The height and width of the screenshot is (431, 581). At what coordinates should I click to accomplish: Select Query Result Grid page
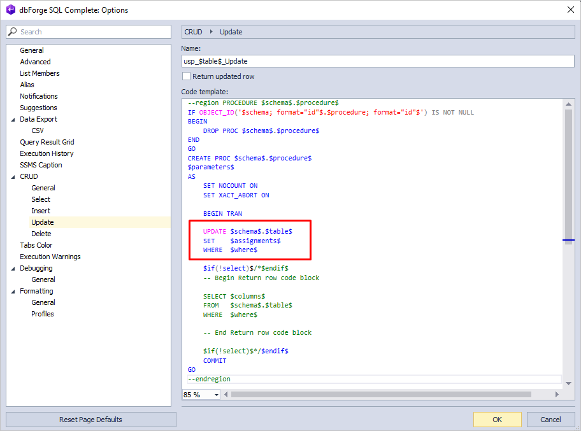[x=47, y=142]
